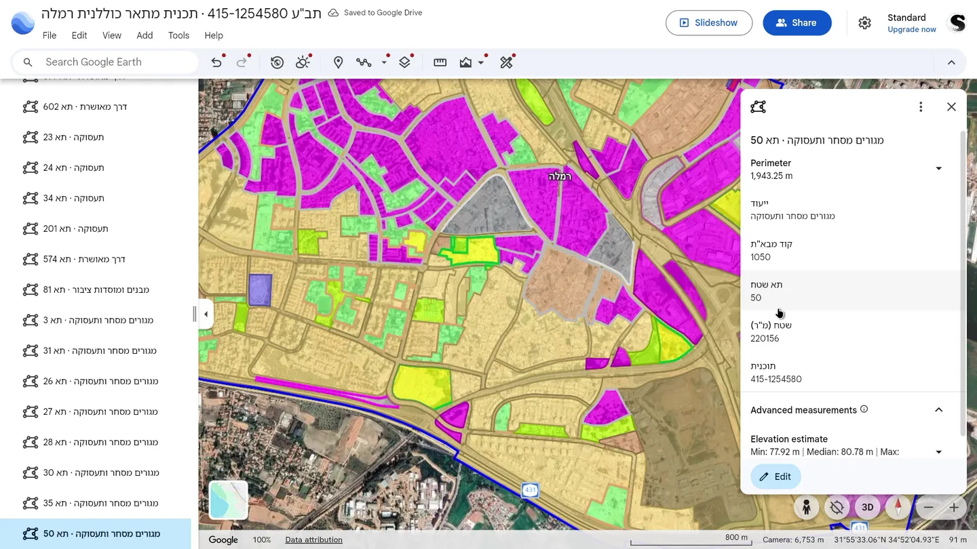
Task: Click the redo arrow icon
Action: [242, 62]
